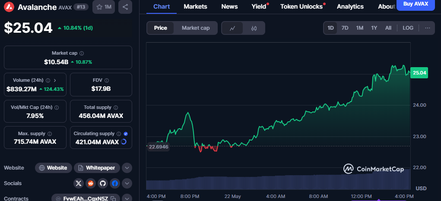Screen dimensions: 441x201
Task: Open the Whitepaper link button
Action: pos(97,168)
